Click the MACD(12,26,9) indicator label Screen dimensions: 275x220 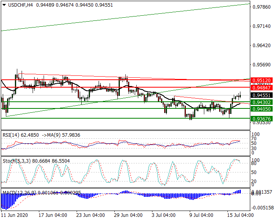coord(42,193)
